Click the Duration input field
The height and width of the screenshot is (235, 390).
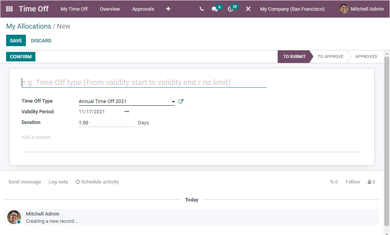coord(107,122)
